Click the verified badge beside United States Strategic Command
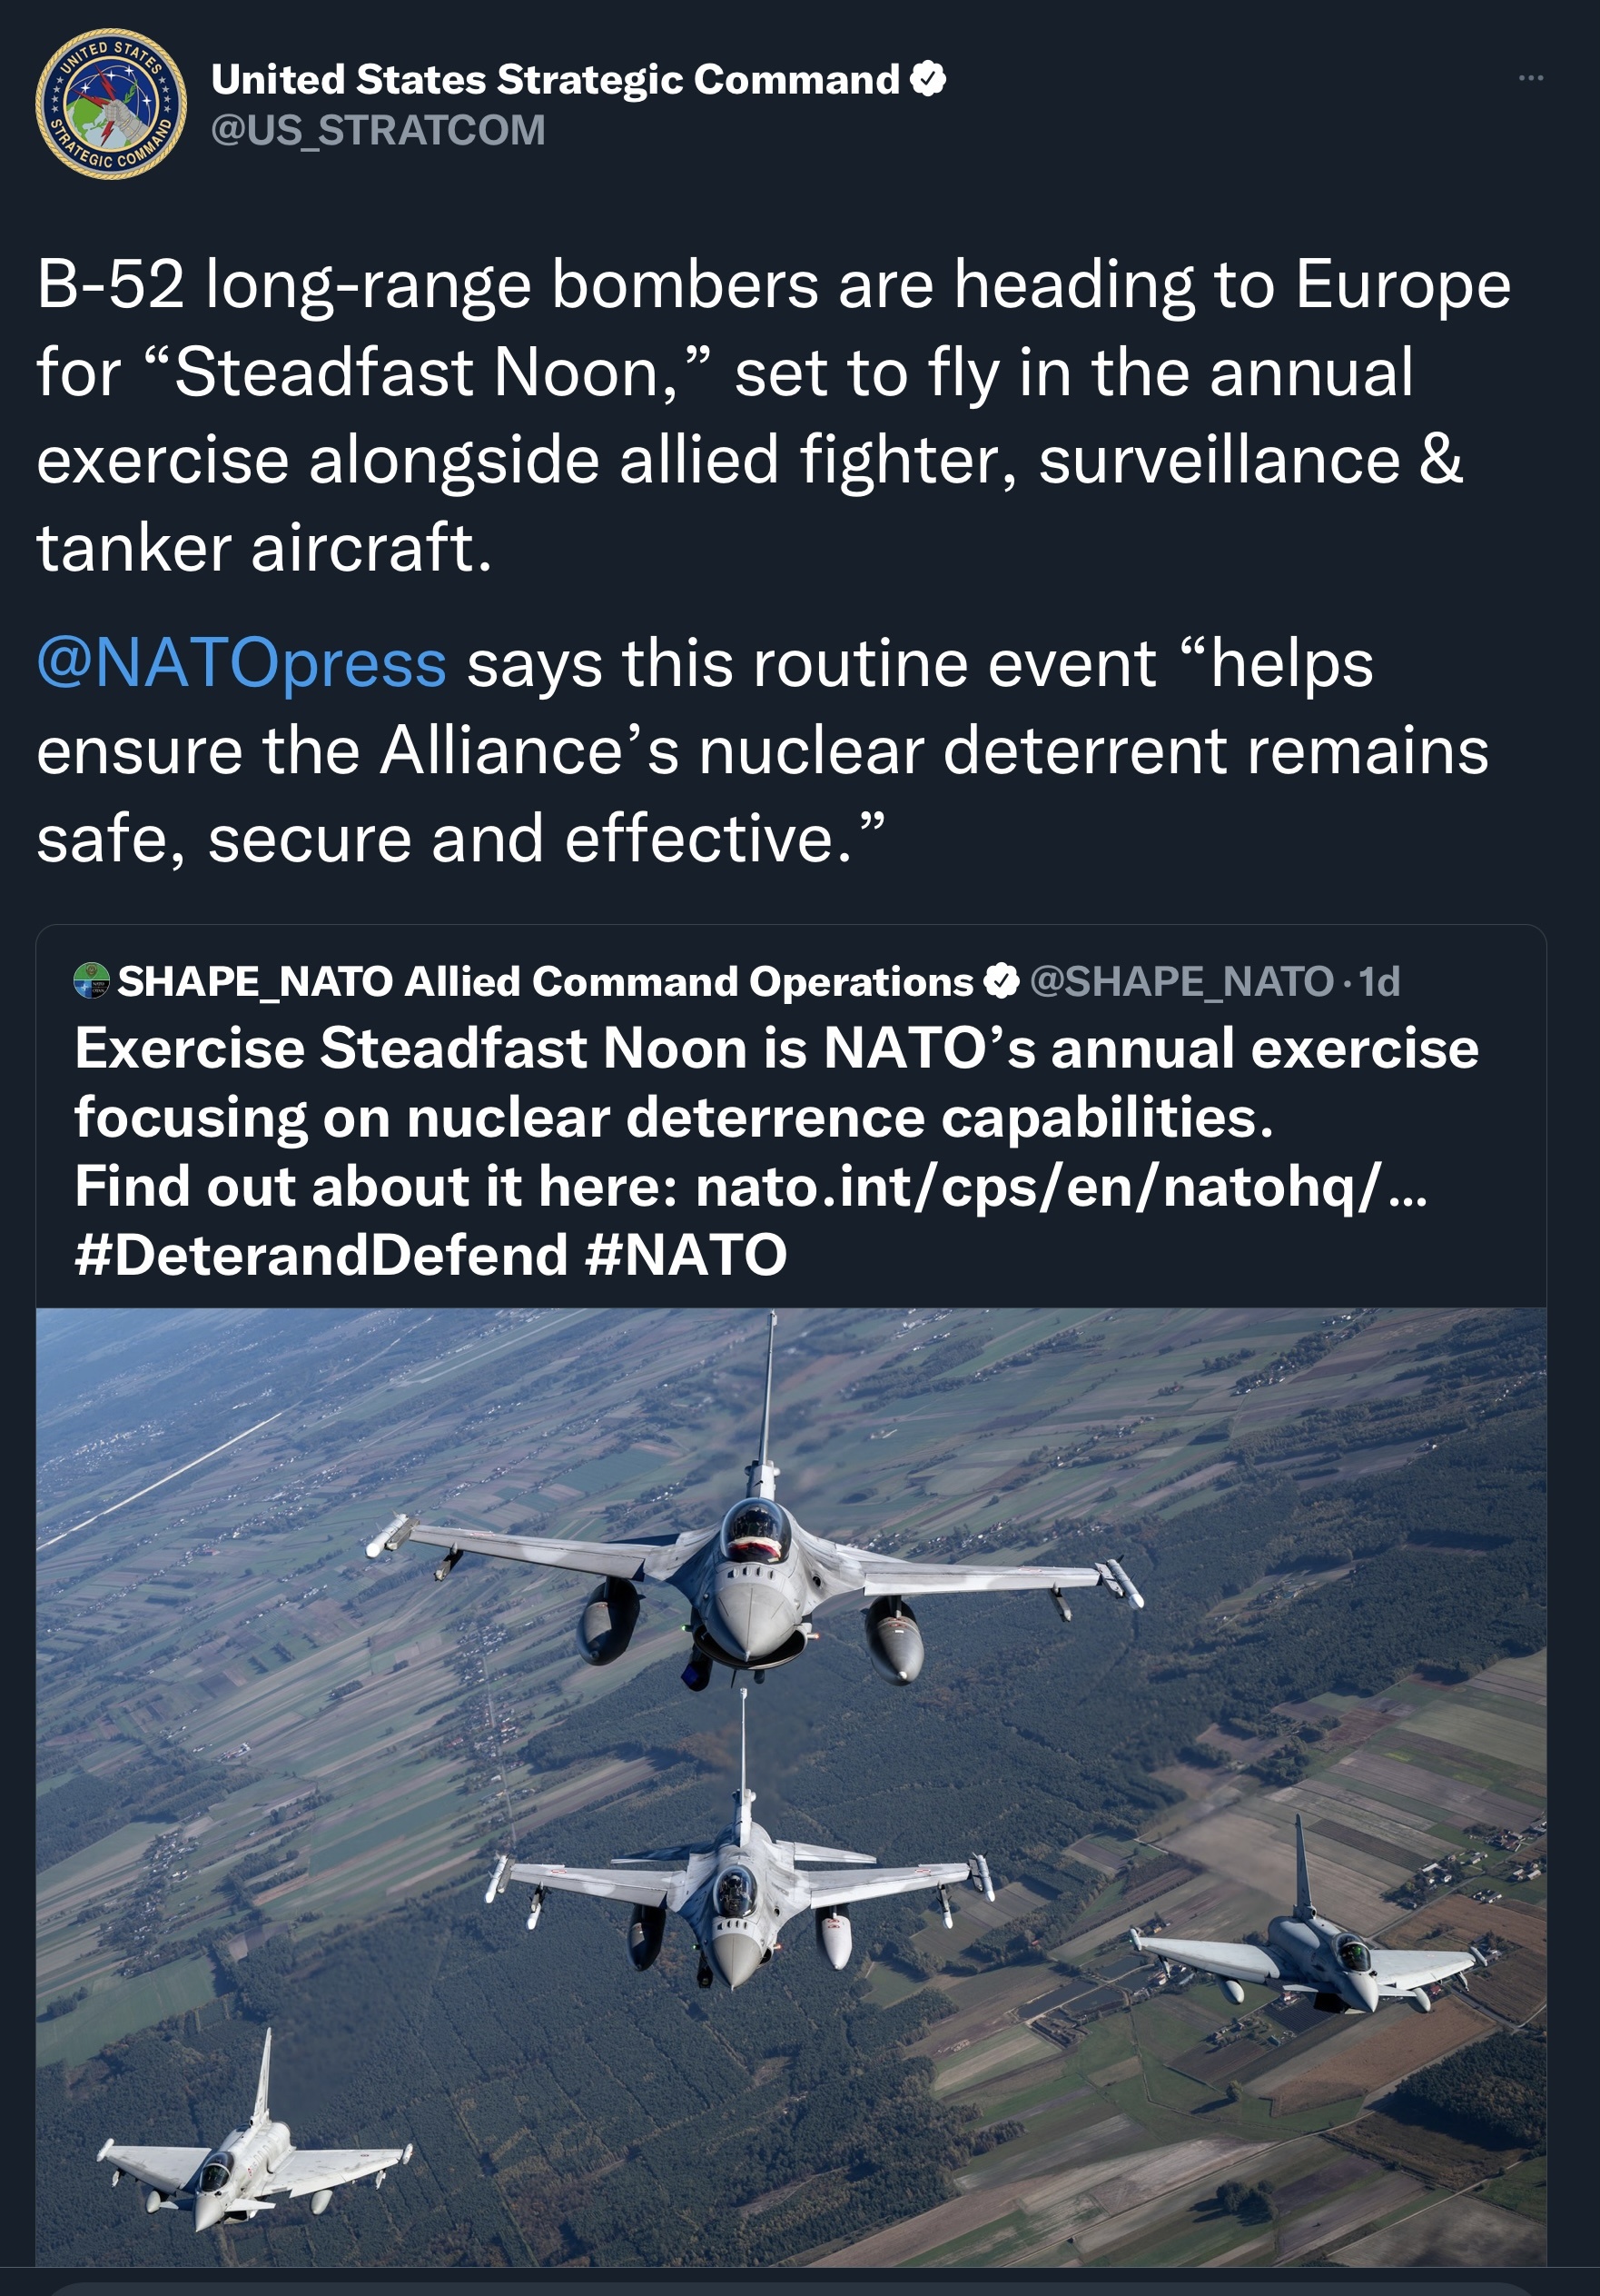The height and width of the screenshot is (2296, 1600). pos(928,79)
